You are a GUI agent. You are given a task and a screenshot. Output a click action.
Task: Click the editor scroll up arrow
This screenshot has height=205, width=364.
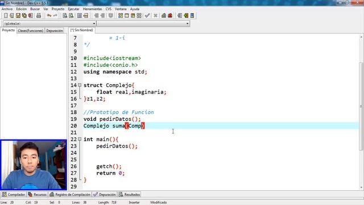pyautogui.click(x=361, y=37)
